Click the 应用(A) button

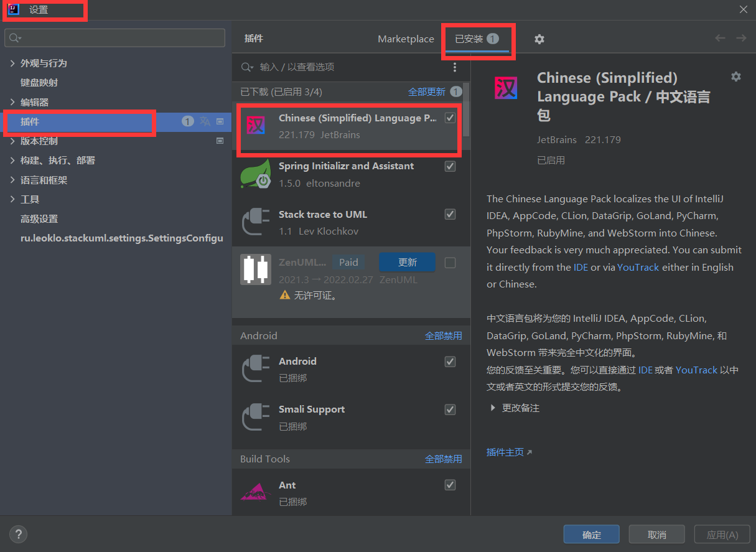pos(722,535)
